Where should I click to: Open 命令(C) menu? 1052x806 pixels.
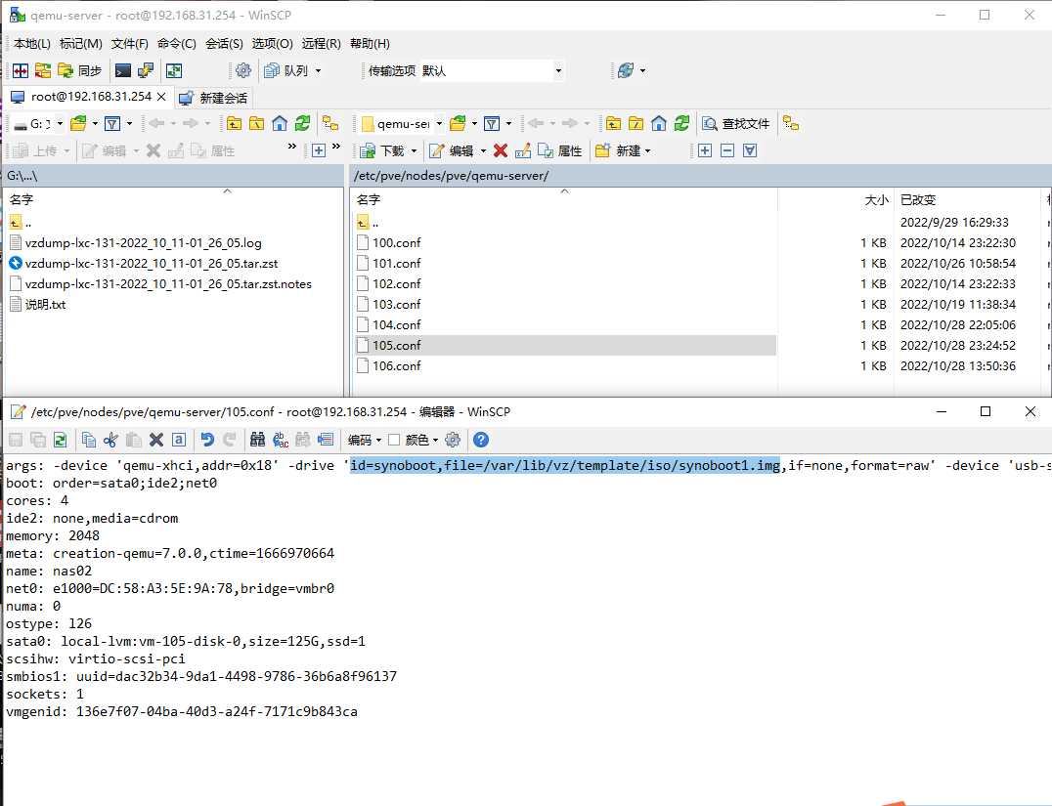(176, 44)
